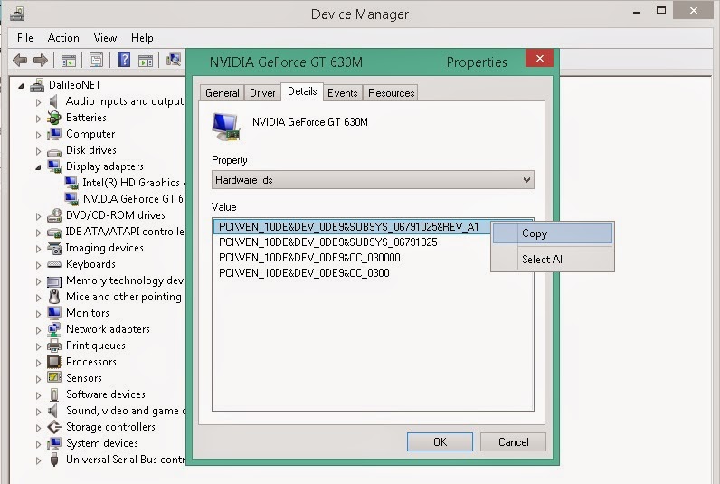Switch to the General tab

[x=223, y=93]
